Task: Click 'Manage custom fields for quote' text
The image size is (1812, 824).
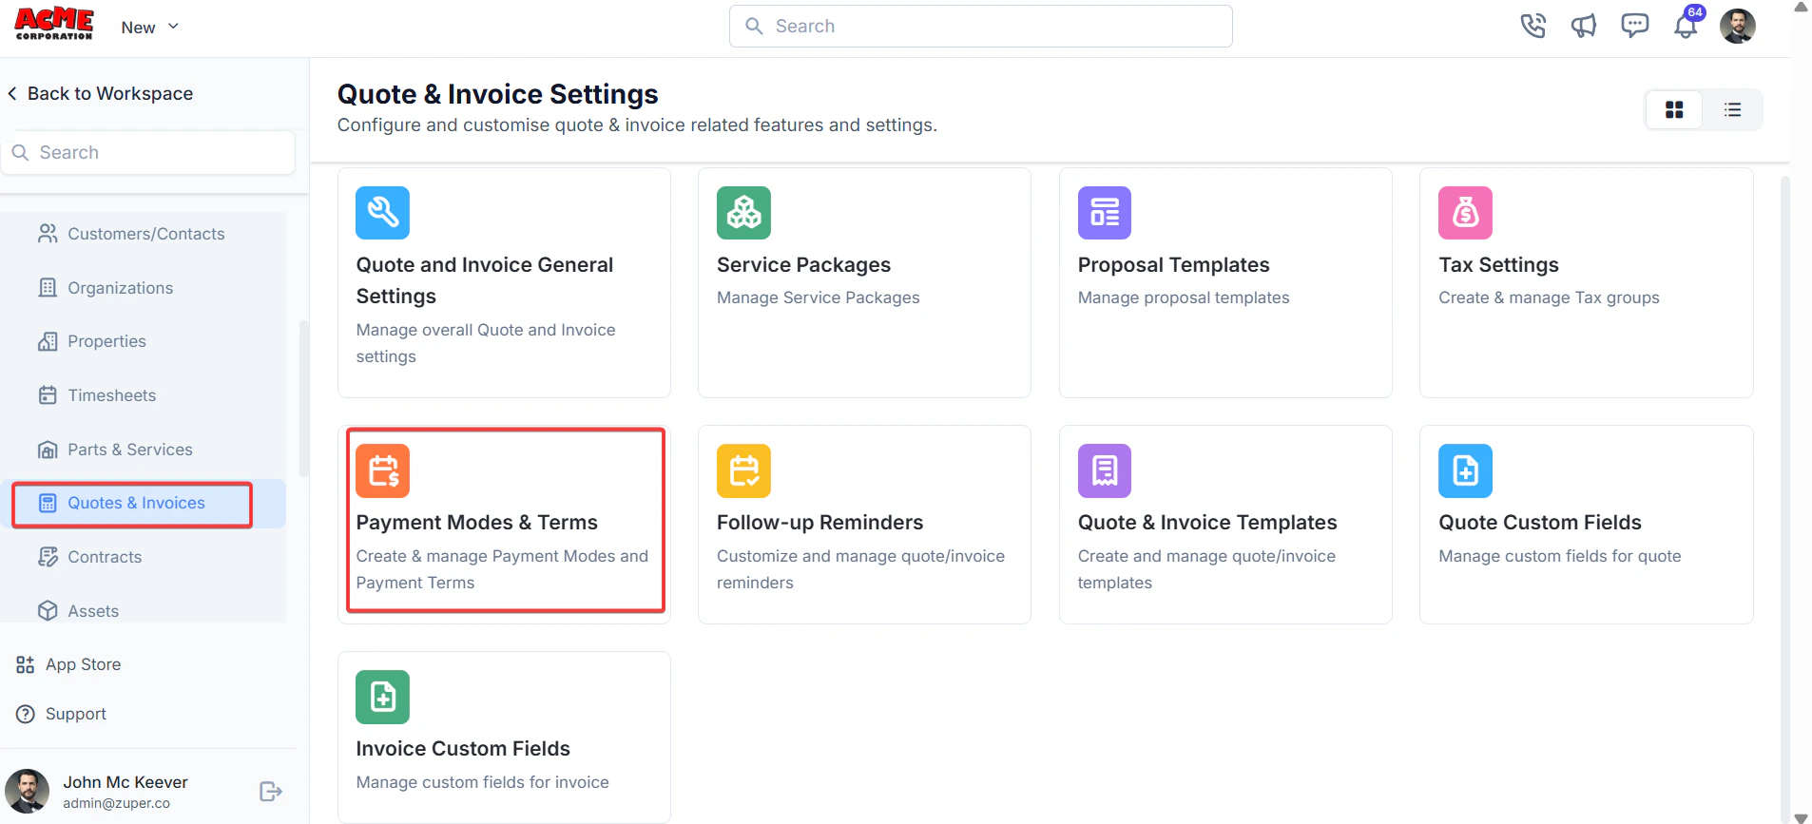Action: [x=1559, y=556]
